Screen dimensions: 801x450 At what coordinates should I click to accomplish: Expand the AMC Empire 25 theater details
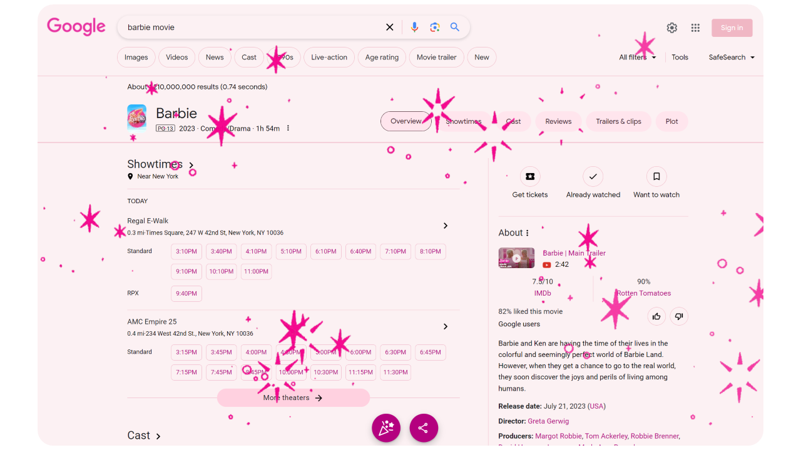tap(446, 326)
